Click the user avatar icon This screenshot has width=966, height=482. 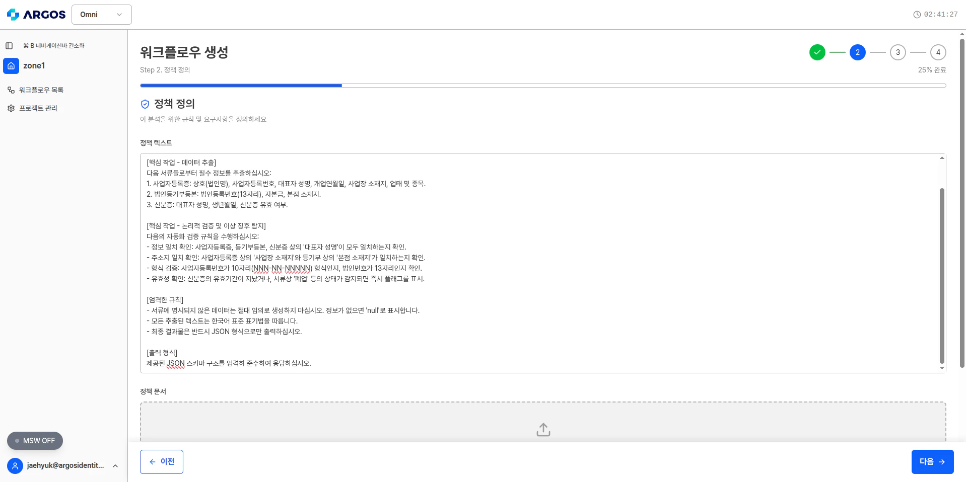(x=15, y=466)
